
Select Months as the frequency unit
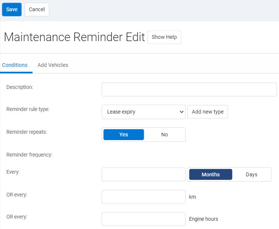coord(210,174)
